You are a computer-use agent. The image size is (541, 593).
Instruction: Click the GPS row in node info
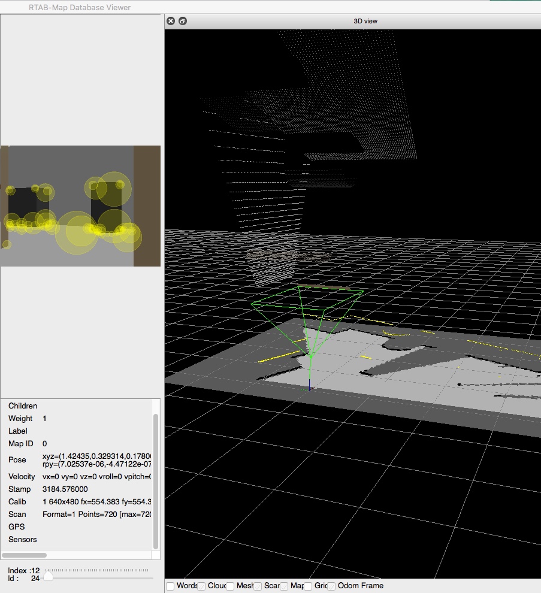coord(17,527)
